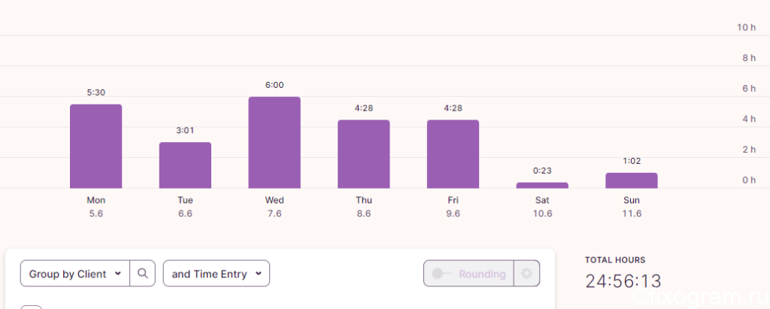Expand the and Time Entry dropdown
This screenshot has height=309, width=770.
coord(216,273)
